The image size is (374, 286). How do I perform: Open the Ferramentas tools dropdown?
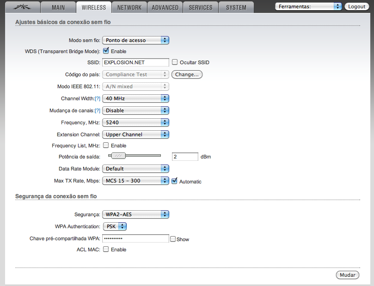point(308,6)
